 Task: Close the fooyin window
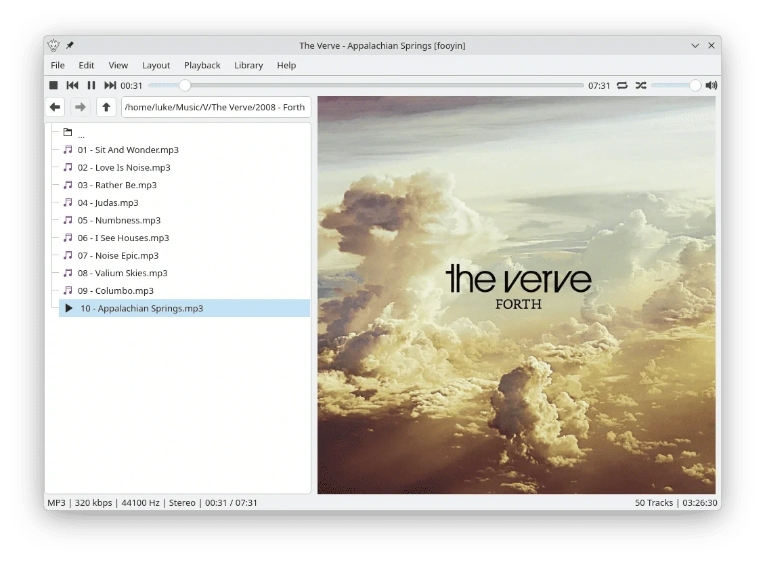coord(712,45)
